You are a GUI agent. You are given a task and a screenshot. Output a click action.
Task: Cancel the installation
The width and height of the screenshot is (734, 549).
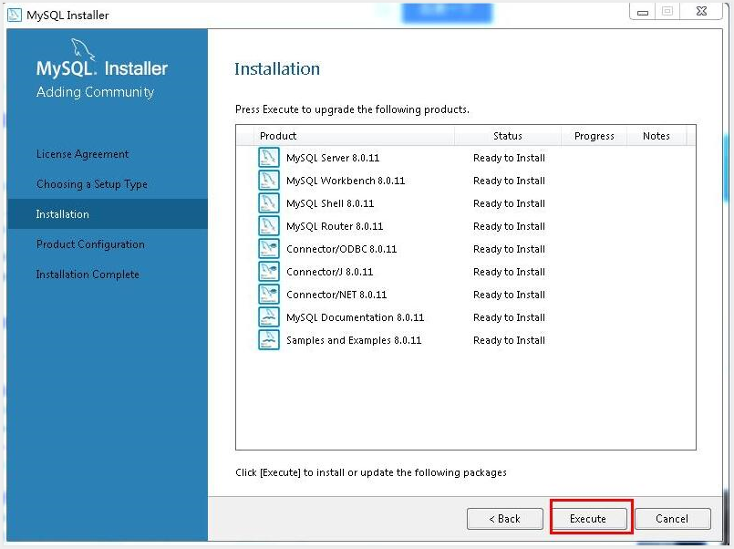pyautogui.click(x=672, y=519)
